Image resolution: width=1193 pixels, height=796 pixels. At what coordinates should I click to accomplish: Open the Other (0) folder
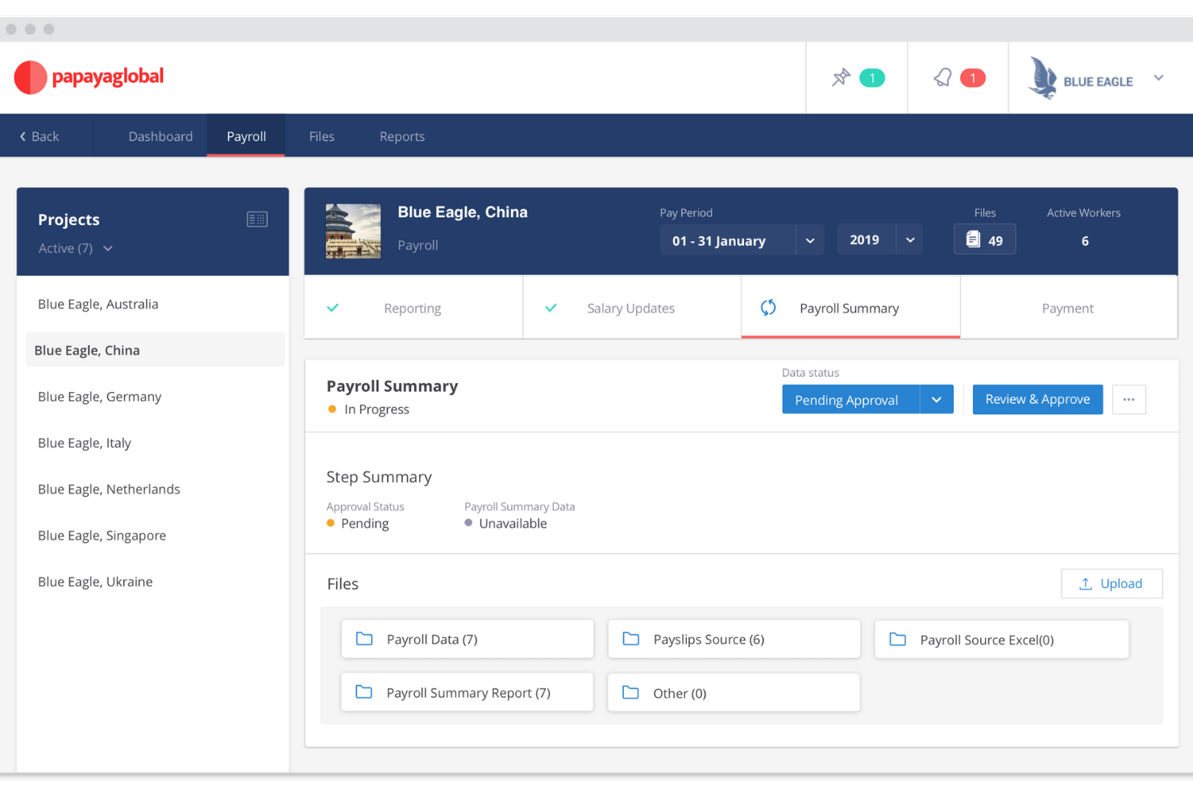point(734,693)
